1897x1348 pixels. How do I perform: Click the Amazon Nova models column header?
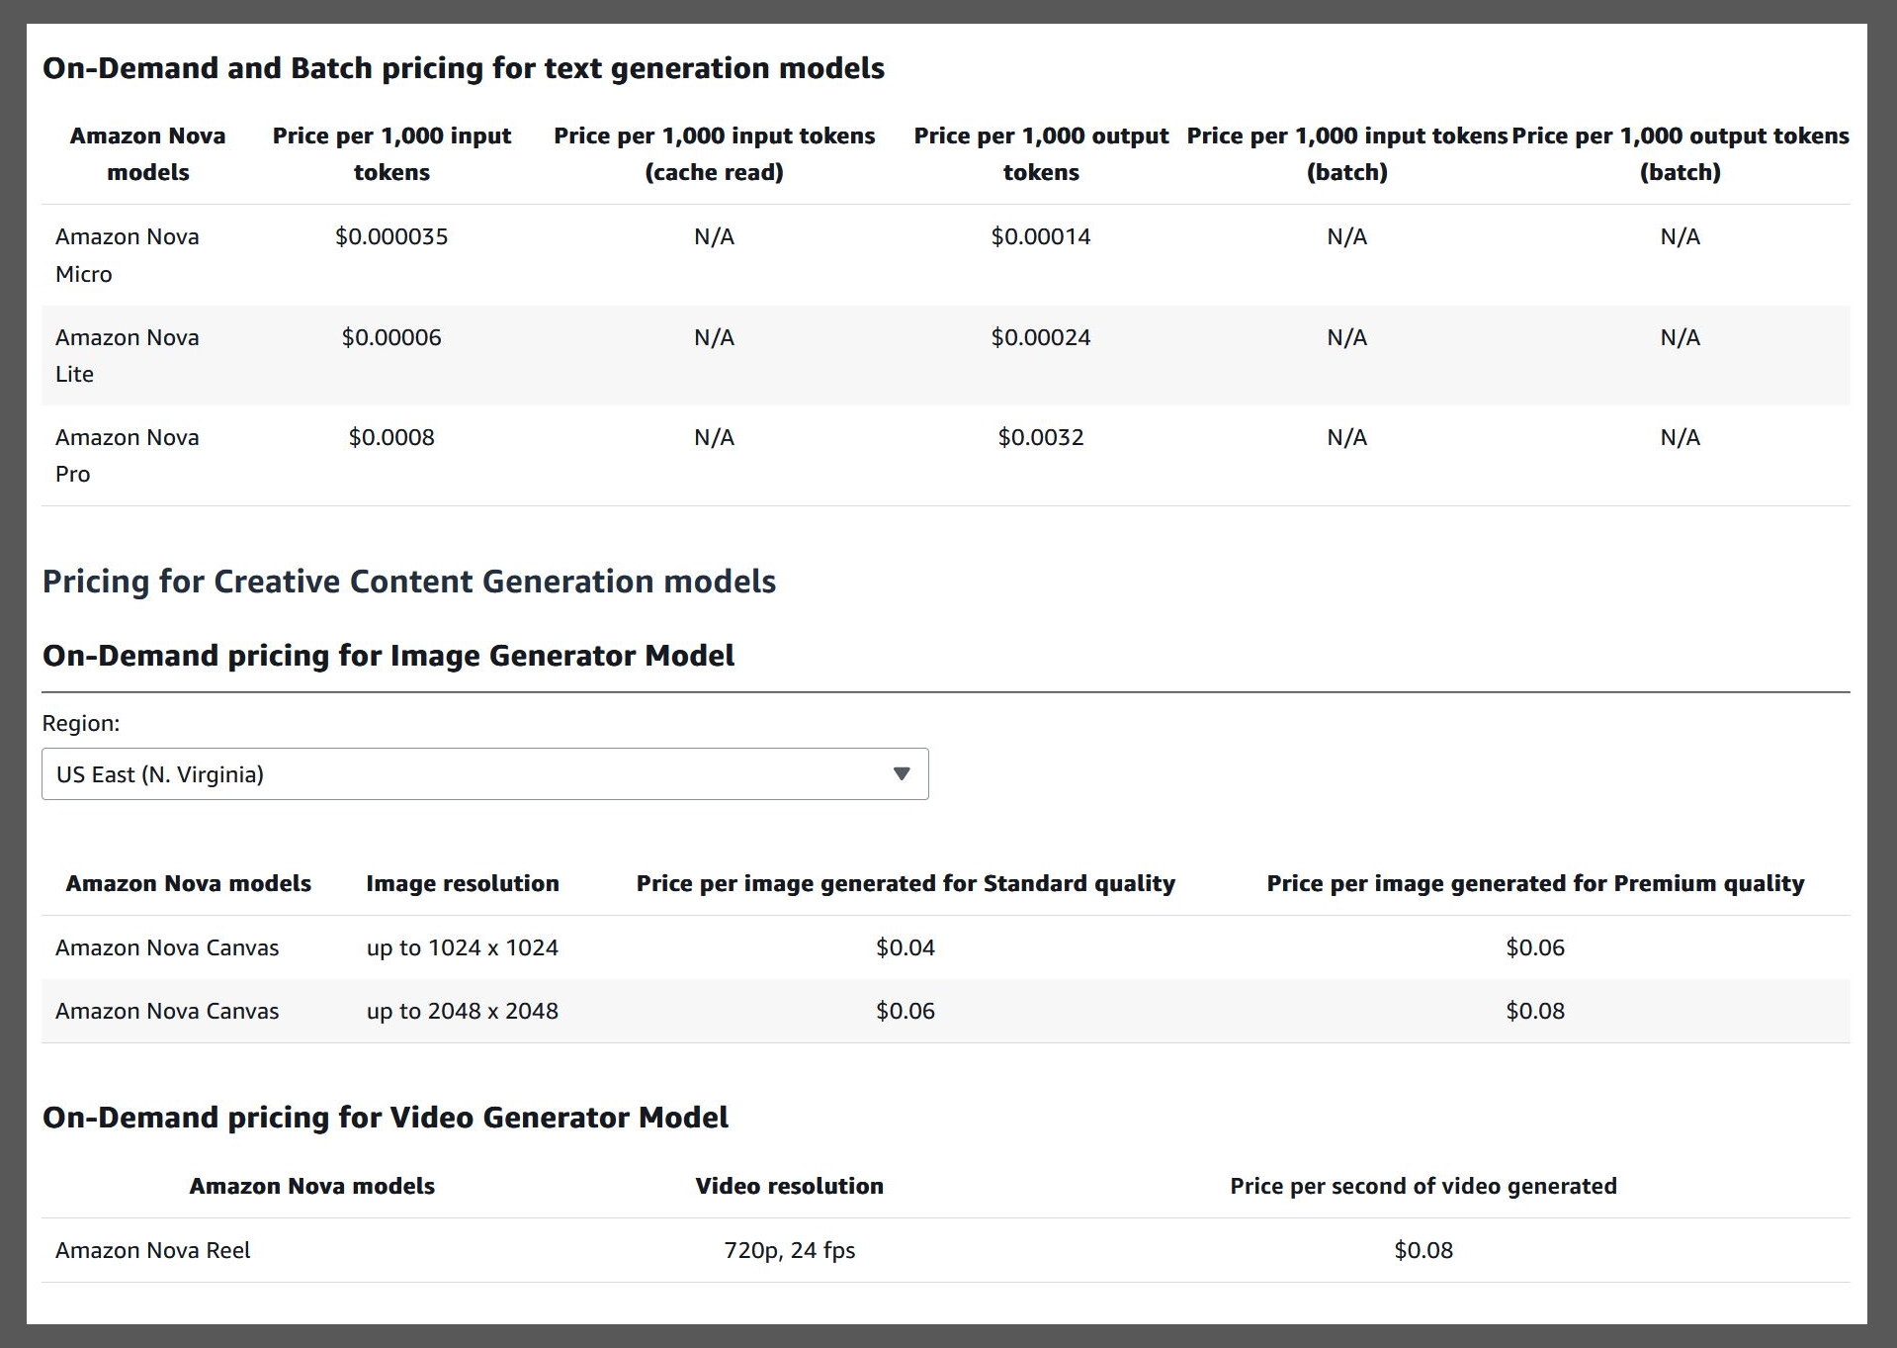pos(188,883)
